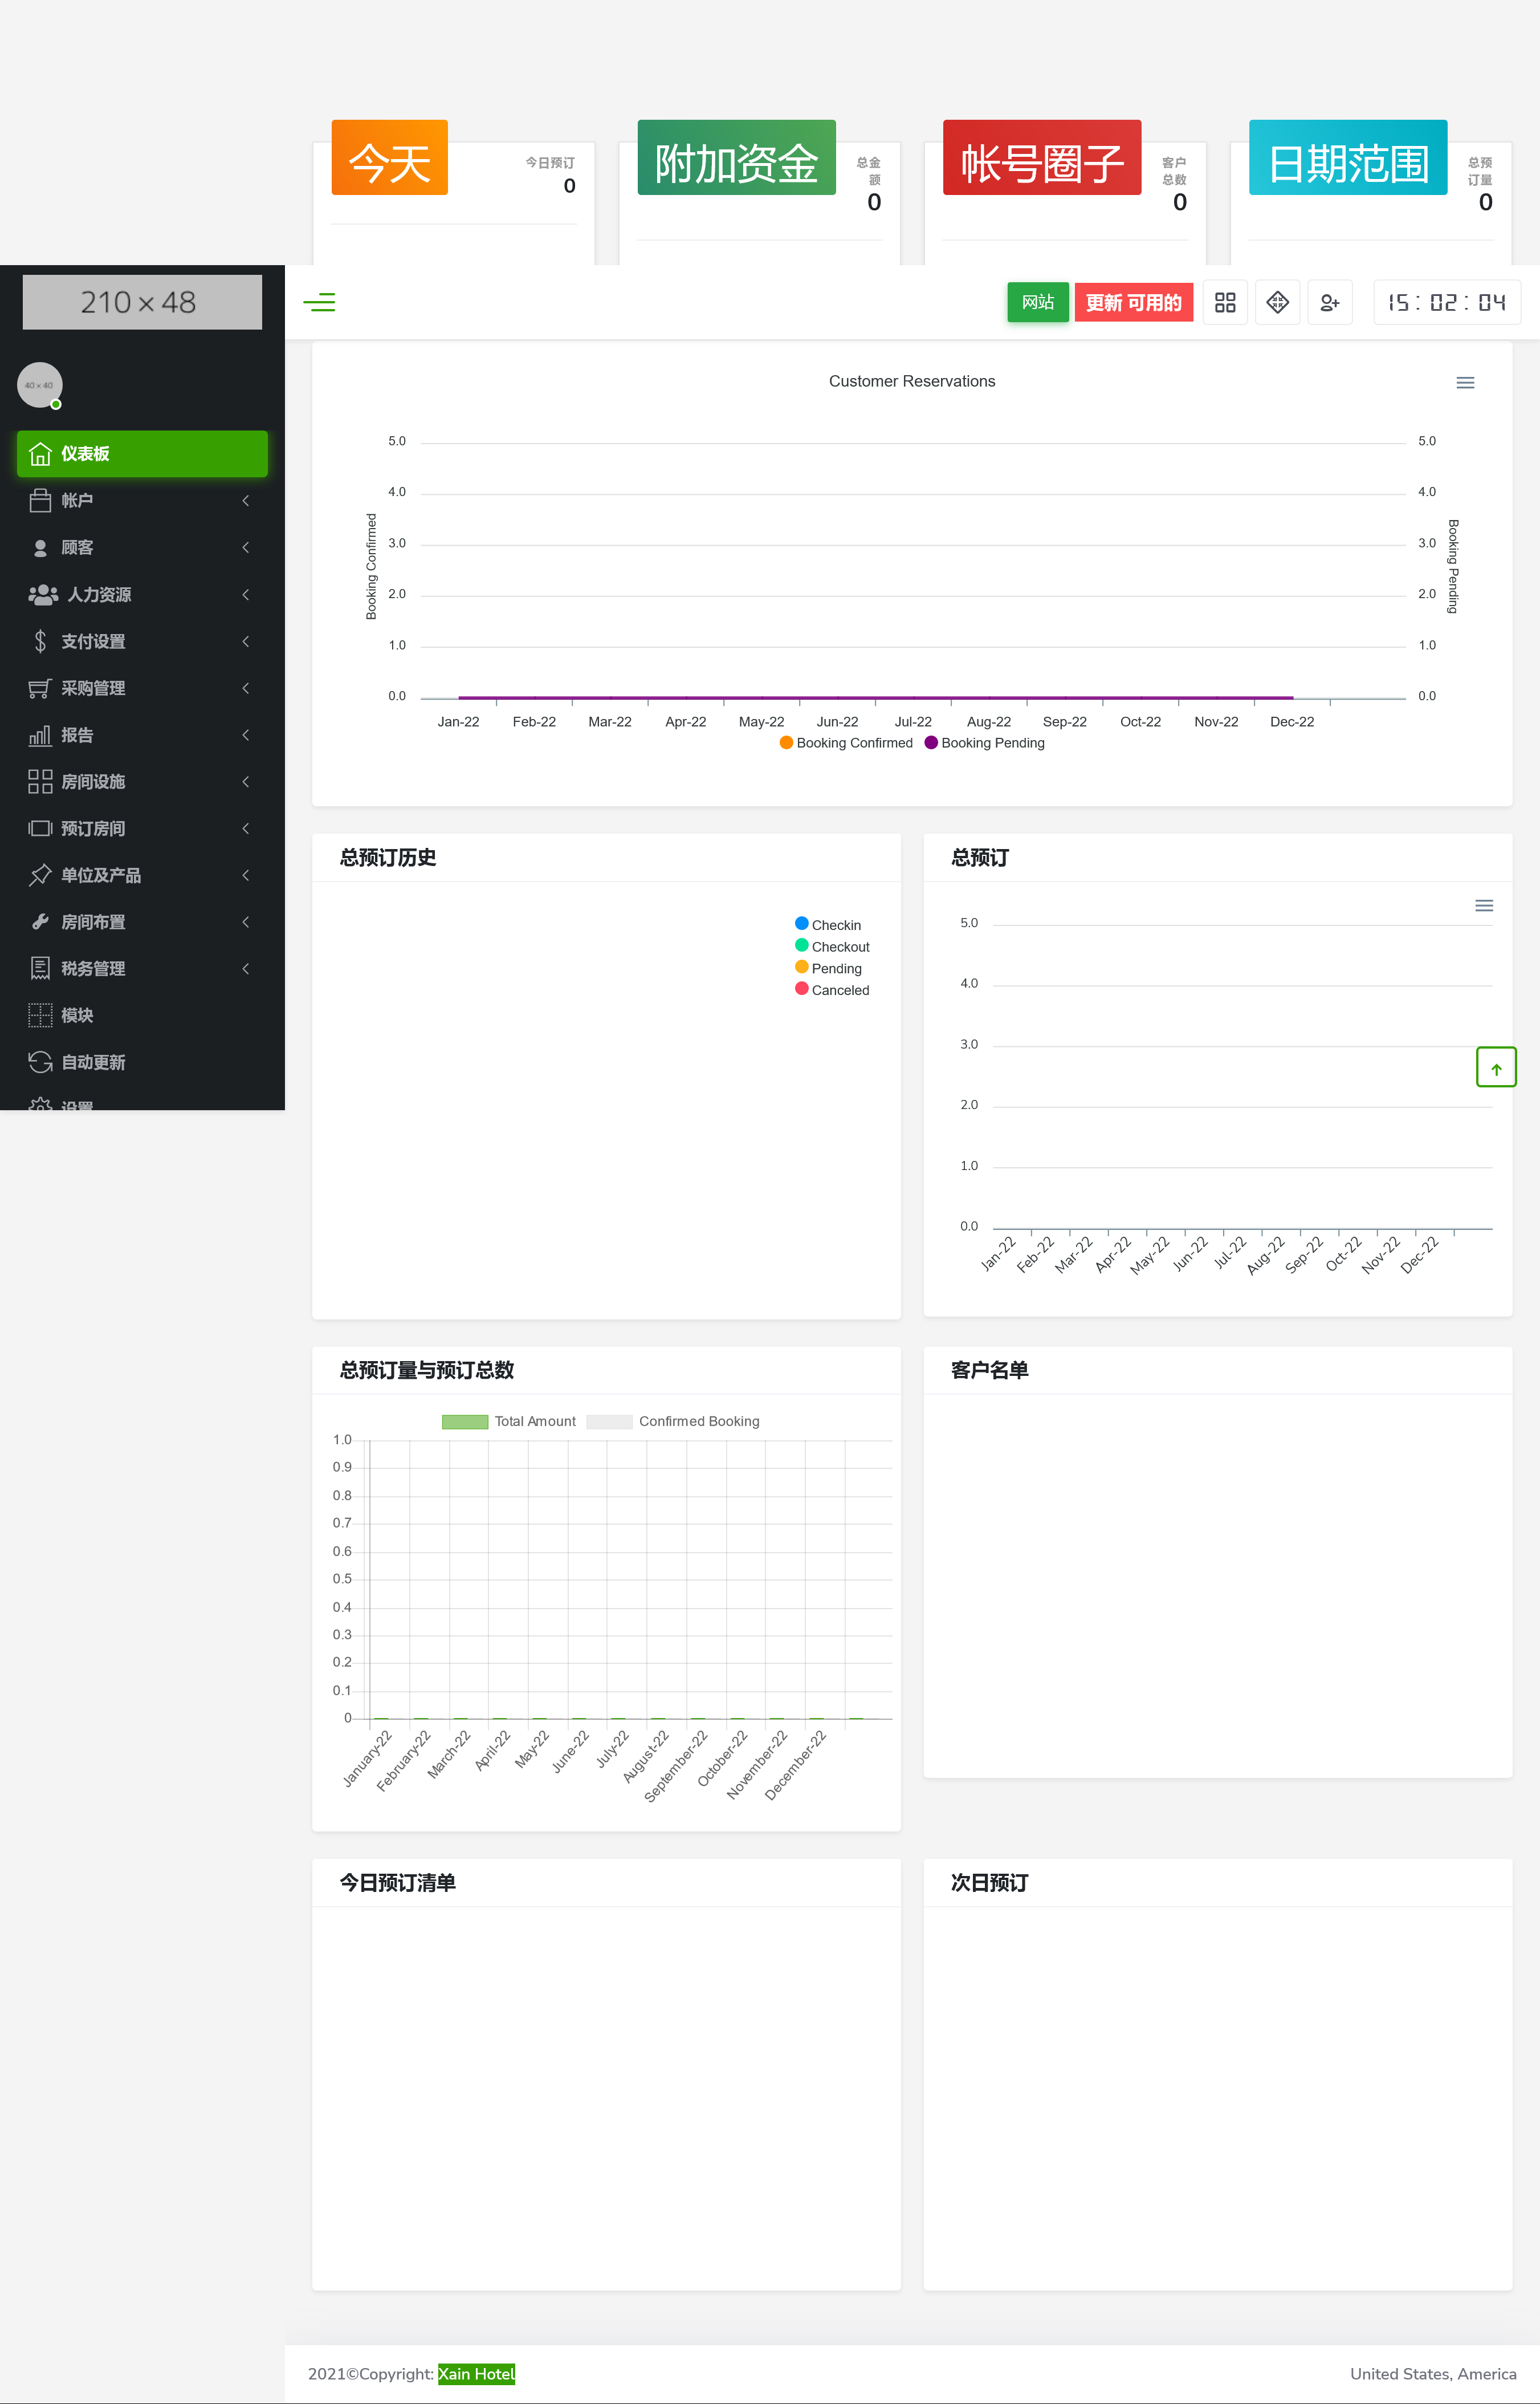Click the cyan 日期范围 card
1540x2404 pixels.
(x=1348, y=158)
